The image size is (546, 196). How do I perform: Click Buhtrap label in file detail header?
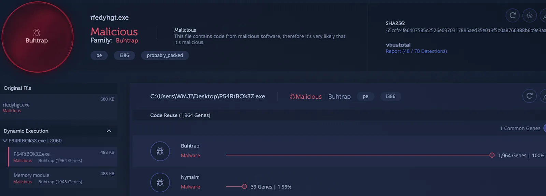(x=339, y=97)
